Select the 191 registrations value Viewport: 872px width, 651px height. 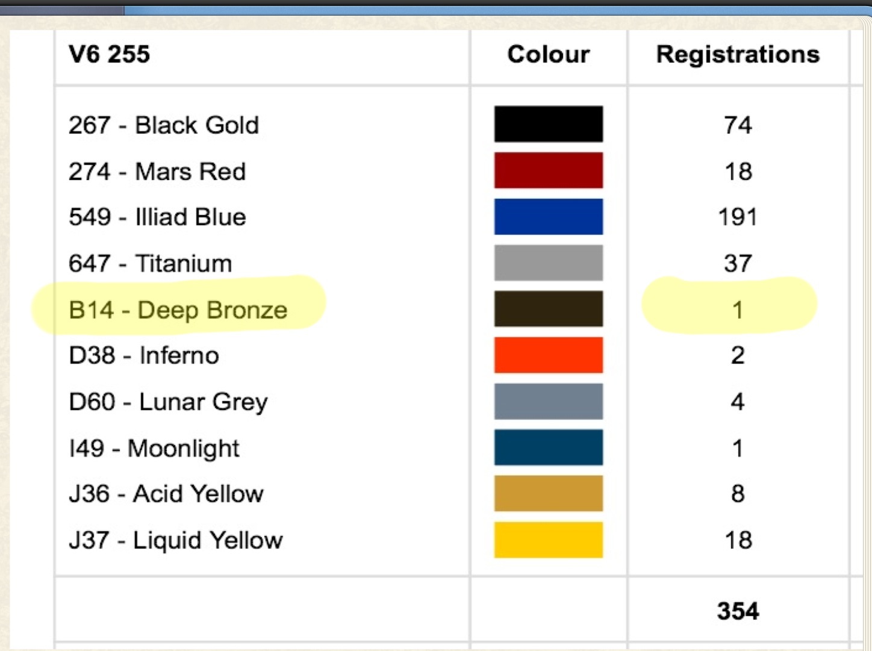[x=738, y=217]
